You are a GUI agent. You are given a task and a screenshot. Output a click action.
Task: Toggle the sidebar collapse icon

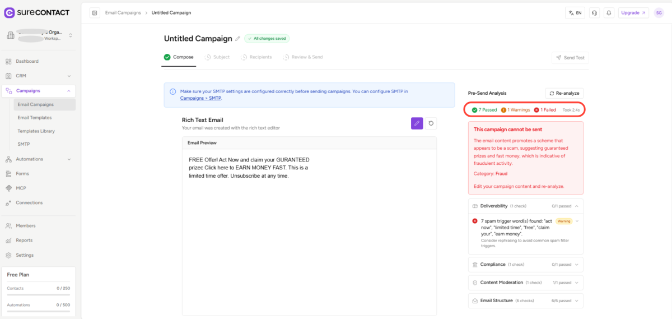[95, 13]
